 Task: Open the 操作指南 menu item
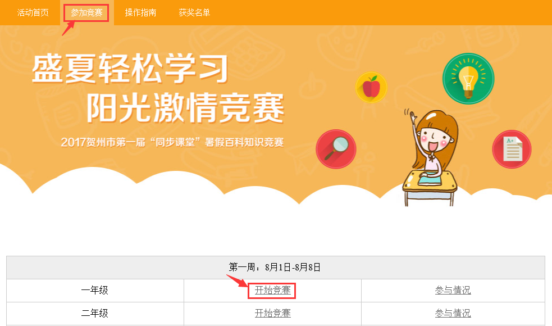140,13
